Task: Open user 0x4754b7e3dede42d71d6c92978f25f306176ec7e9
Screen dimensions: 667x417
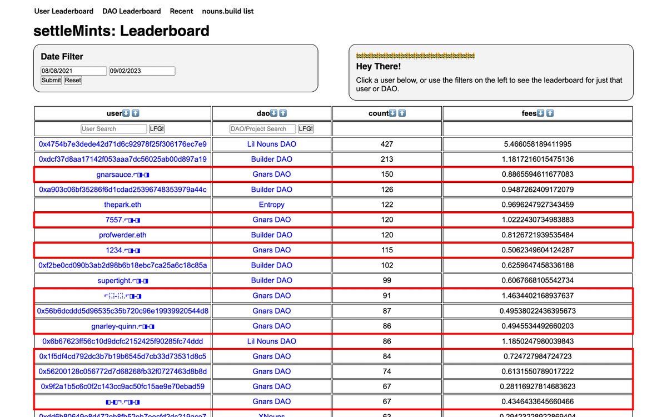Action: [x=123, y=144]
